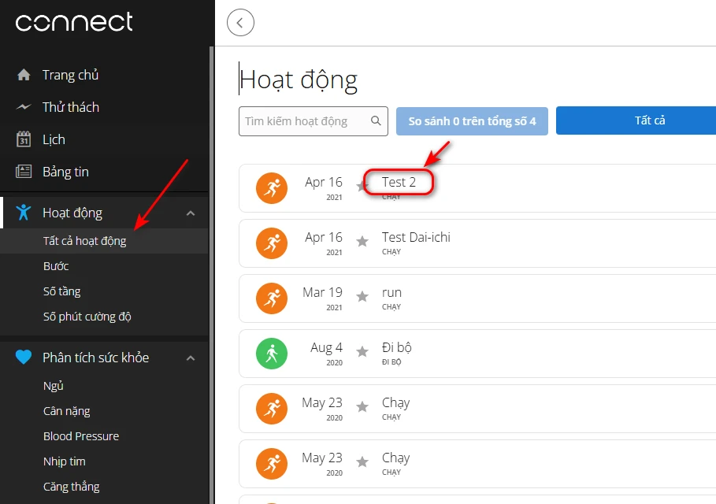
Task: Favorite the Đi bộ activity with its star
Action: [362, 351]
